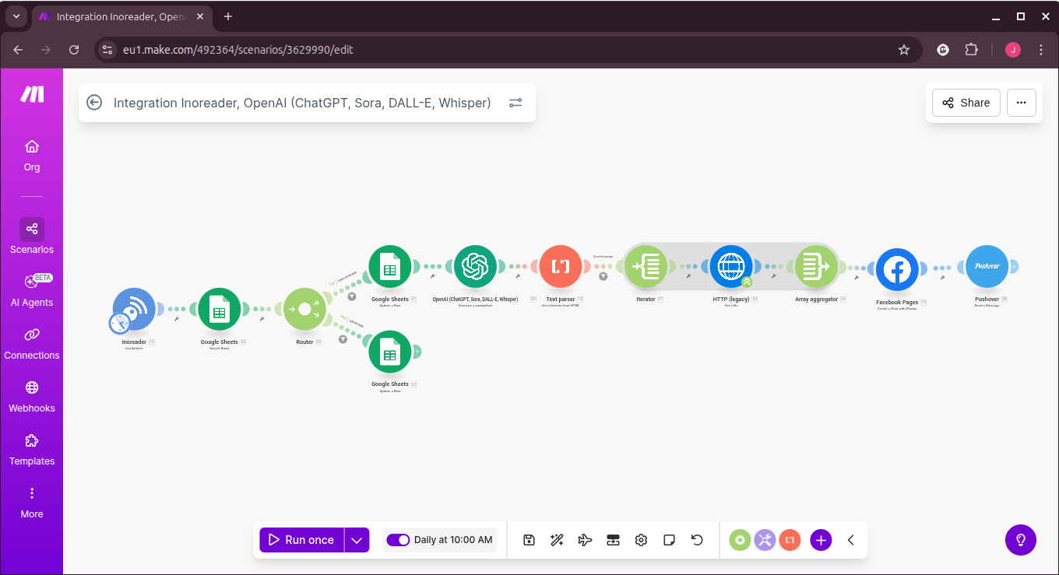
Task: Expand the Run once dropdown arrow
Action: [x=357, y=539]
